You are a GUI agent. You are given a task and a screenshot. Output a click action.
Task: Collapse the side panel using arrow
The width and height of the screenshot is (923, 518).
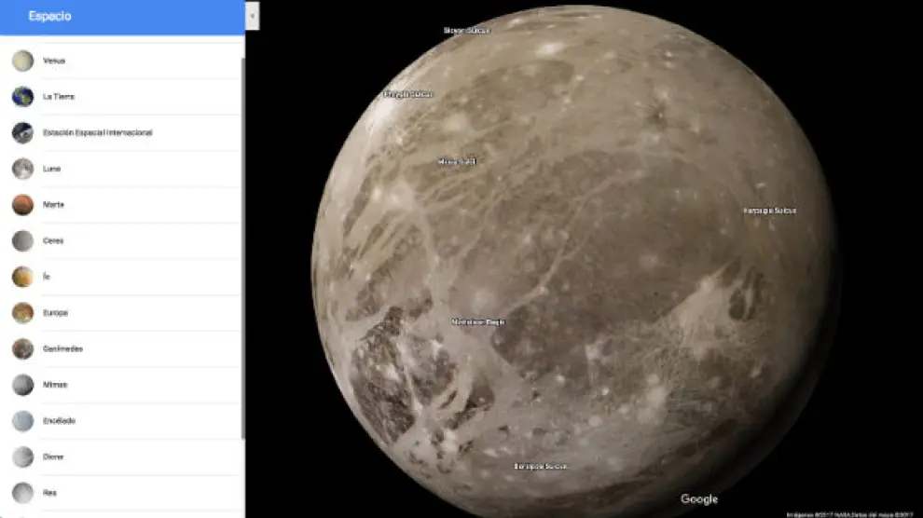(x=253, y=16)
